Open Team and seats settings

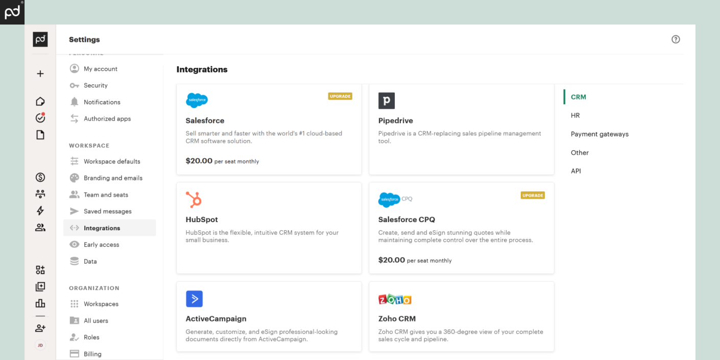tap(106, 195)
